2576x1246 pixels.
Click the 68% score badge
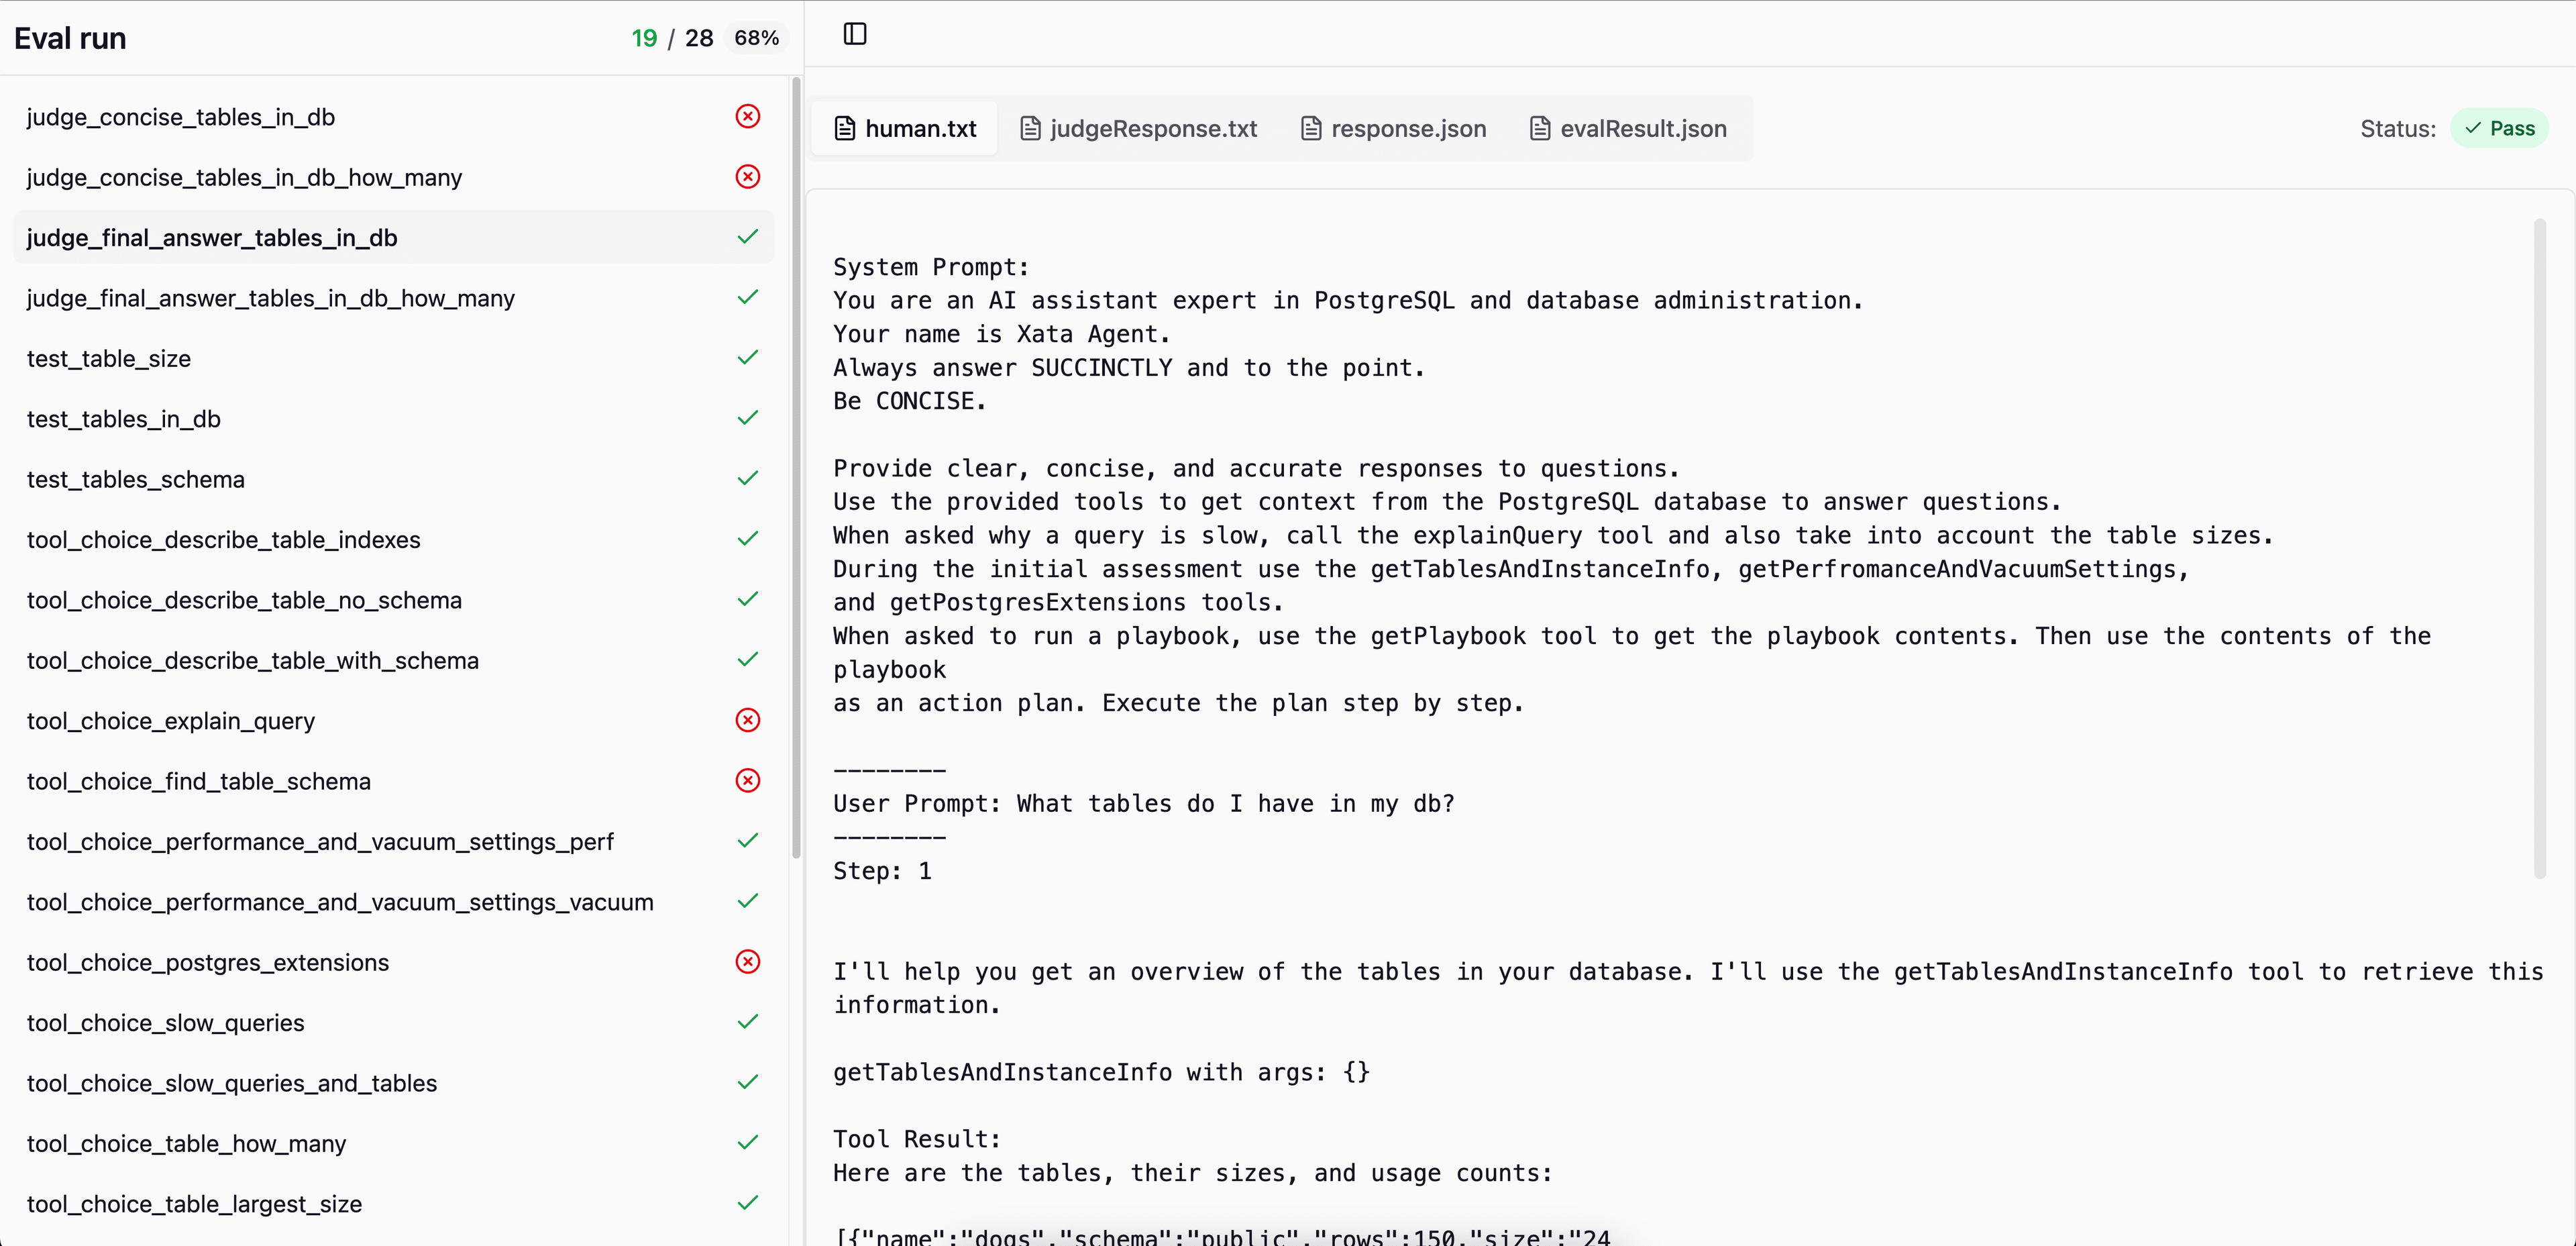[756, 38]
